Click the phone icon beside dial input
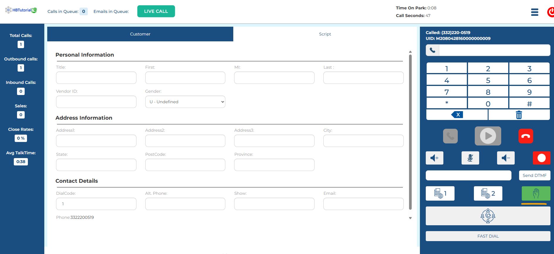The image size is (554, 254). pos(433,50)
